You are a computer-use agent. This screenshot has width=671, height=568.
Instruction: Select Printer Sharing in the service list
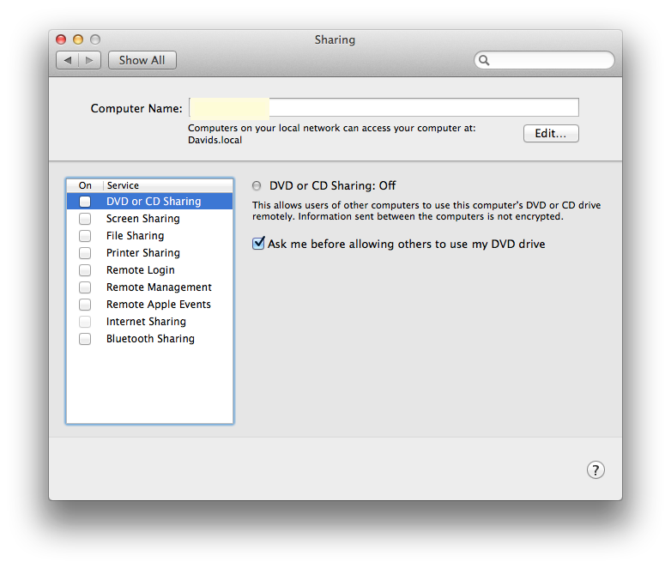(x=150, y=253)
